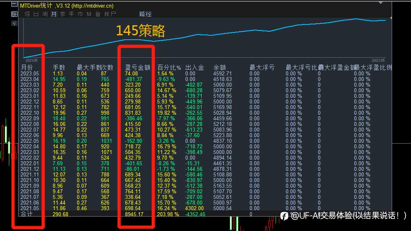Click total lots value 290.68
The image size is (411, 231).
tap(61, 214)
